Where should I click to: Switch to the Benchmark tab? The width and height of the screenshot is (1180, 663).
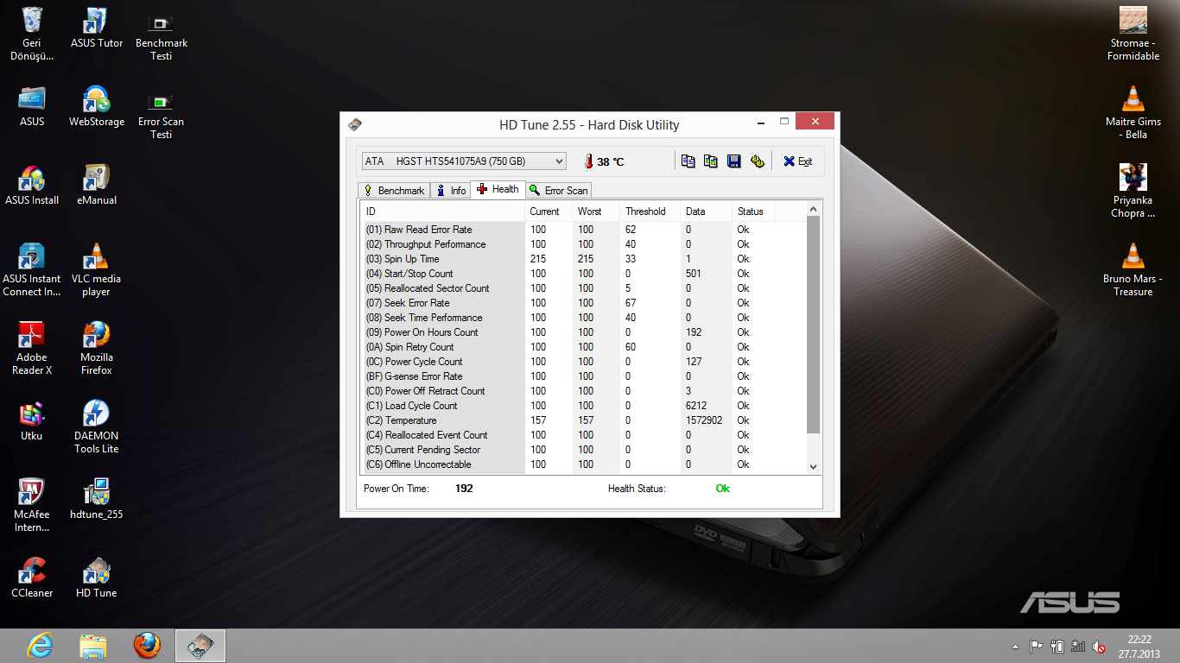pyautogui.click(x=394, y=191)
